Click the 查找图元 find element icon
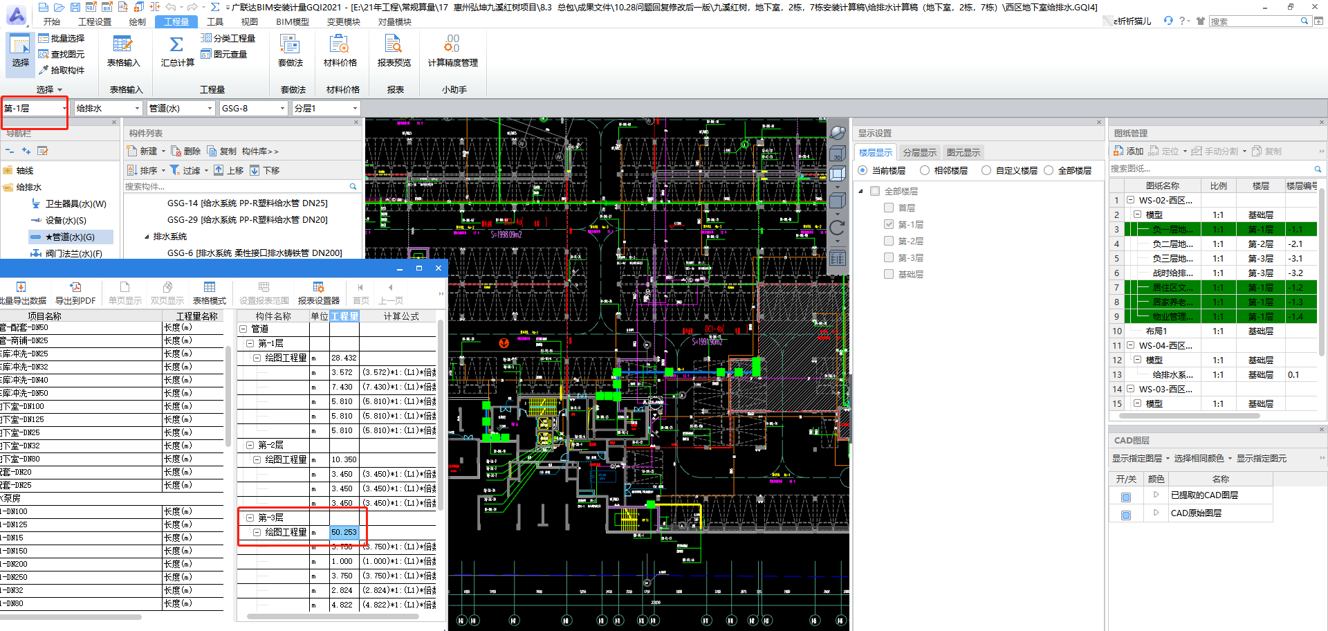 click(x=44, y=55)
